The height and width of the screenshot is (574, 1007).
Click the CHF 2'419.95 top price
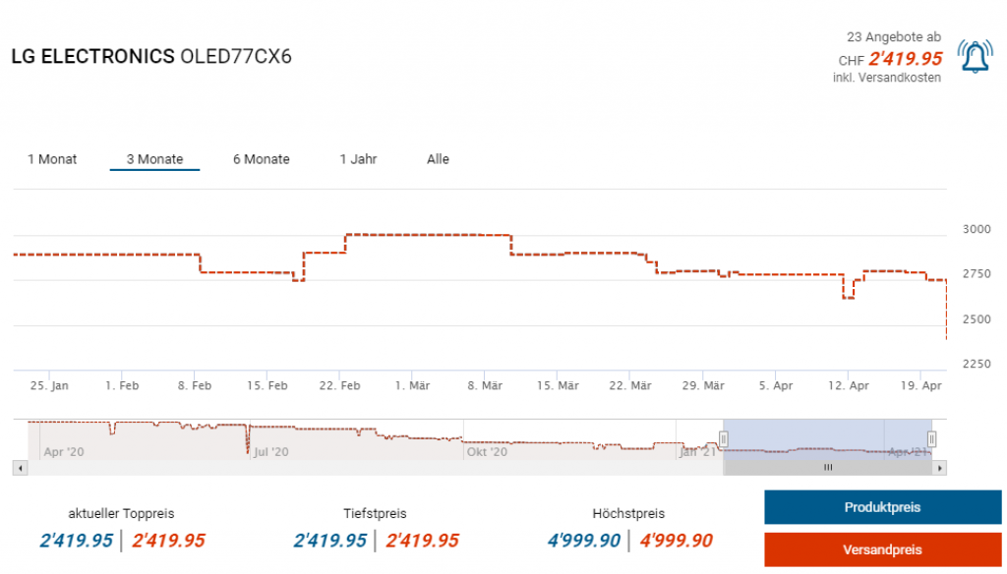coord(890,59)
